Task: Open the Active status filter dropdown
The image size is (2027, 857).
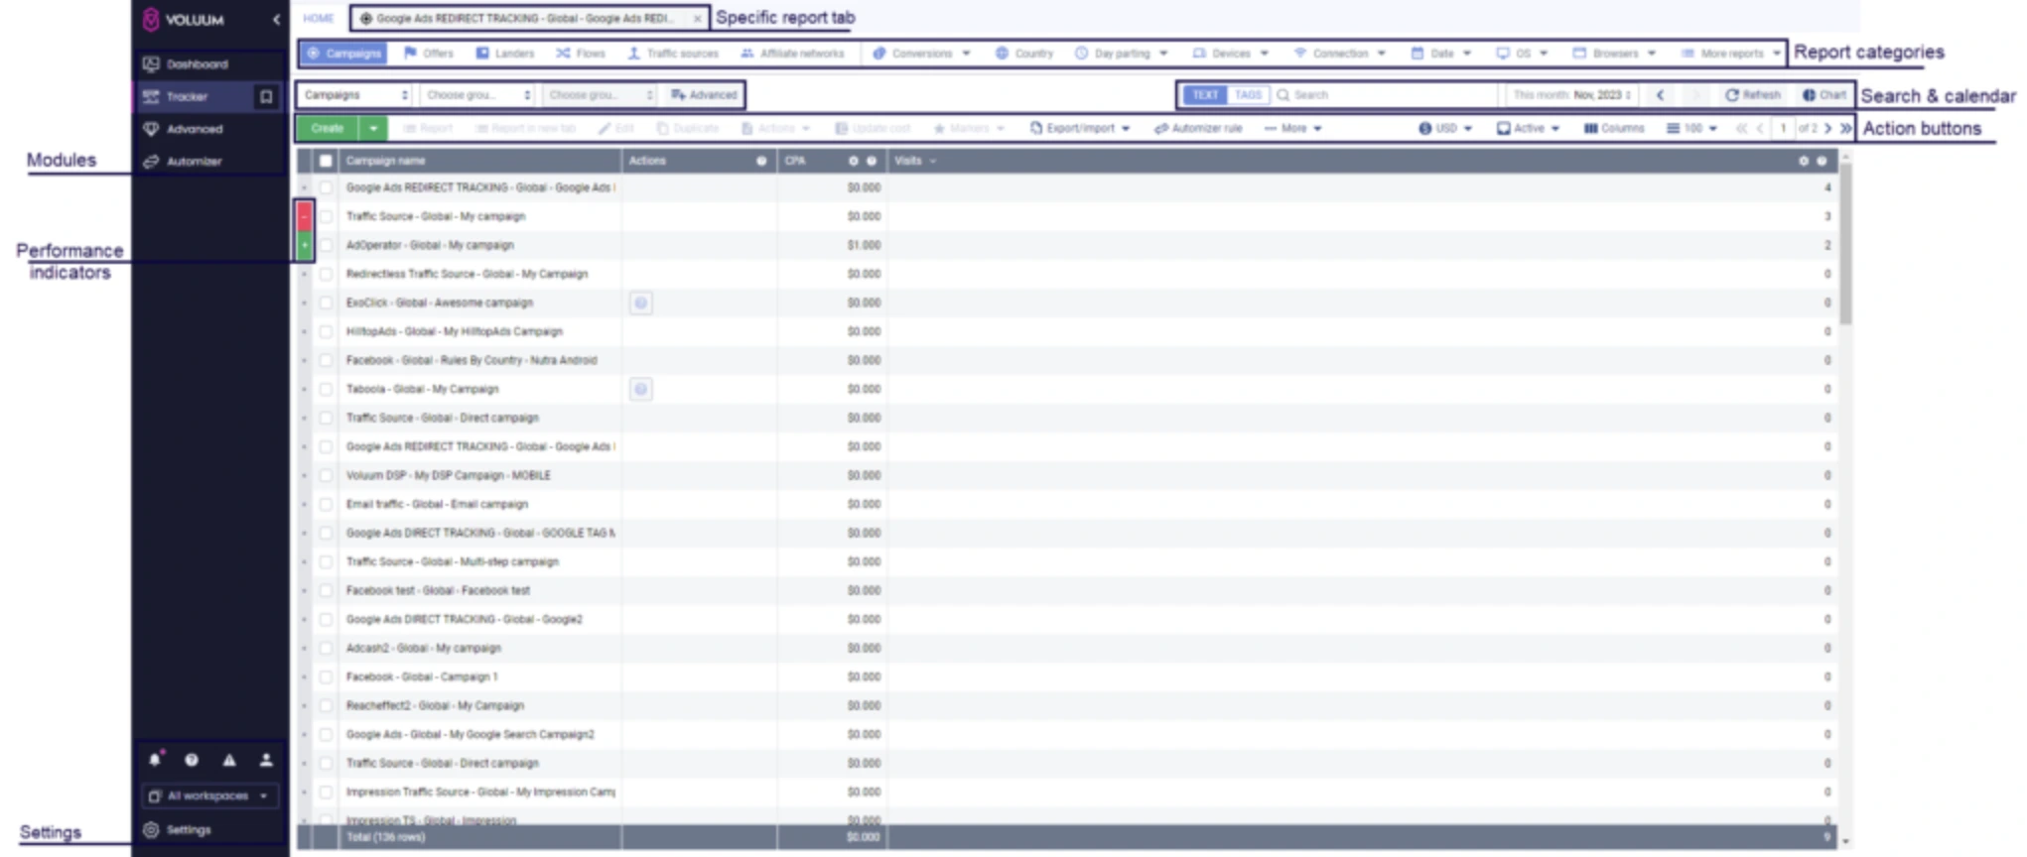Action: click(1529, 129)
